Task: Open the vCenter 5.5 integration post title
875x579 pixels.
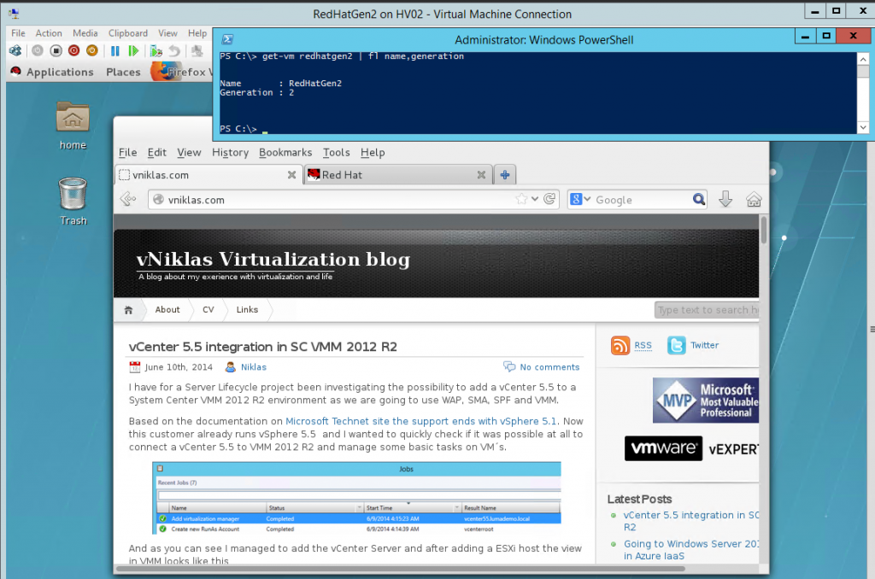Action: pos(263,347)
